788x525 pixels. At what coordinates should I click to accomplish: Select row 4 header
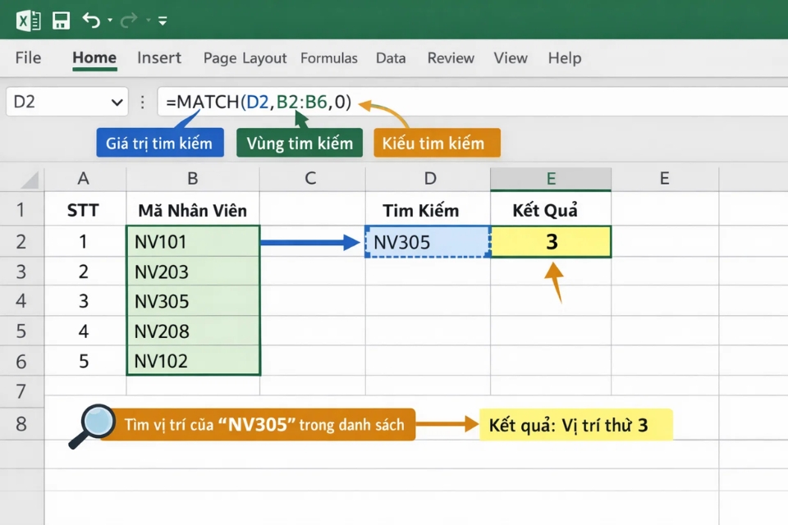(x=21, y=301)
